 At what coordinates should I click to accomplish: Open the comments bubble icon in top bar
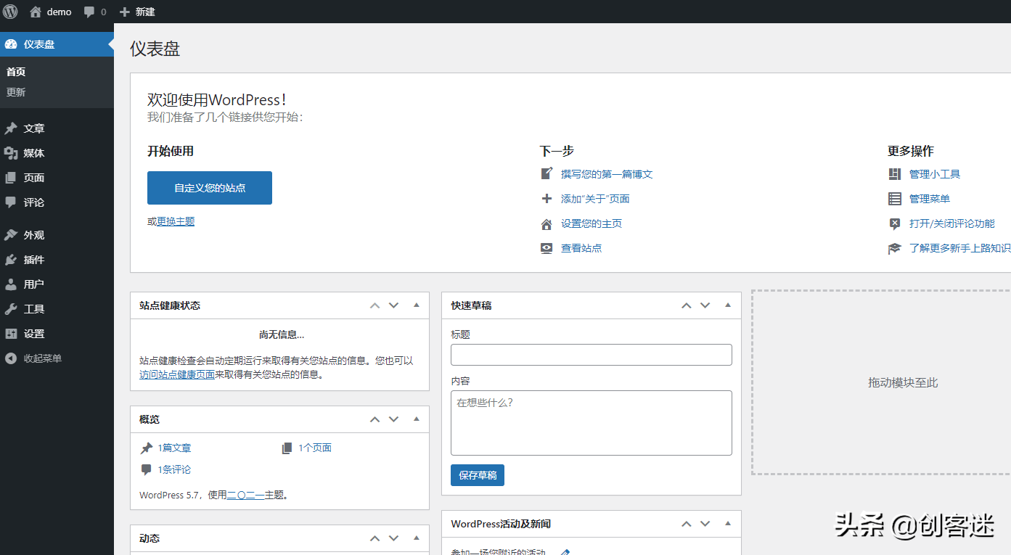tap(89, 11)
